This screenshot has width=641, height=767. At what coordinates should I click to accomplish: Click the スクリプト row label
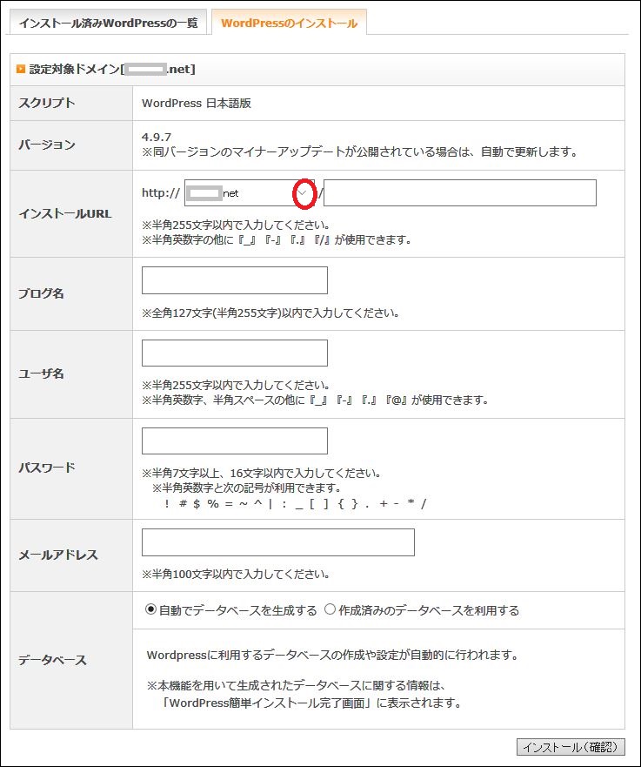[46, 104]
